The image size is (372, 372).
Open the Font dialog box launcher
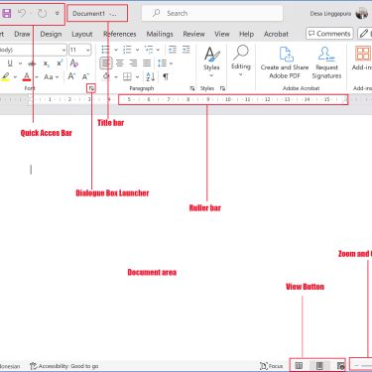tap(91, 88)
